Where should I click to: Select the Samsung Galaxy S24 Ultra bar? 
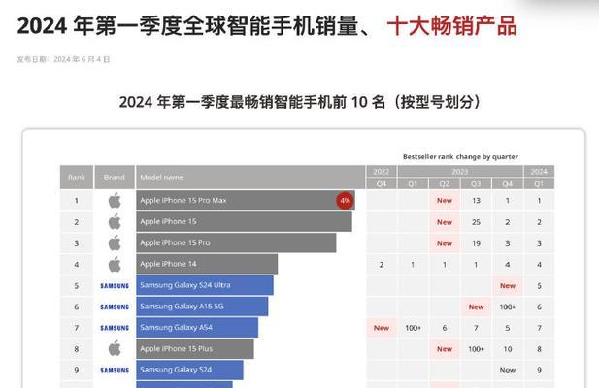(x=205, y=285)
